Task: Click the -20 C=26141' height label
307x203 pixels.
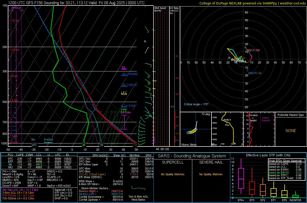Action: pos(130,85)
